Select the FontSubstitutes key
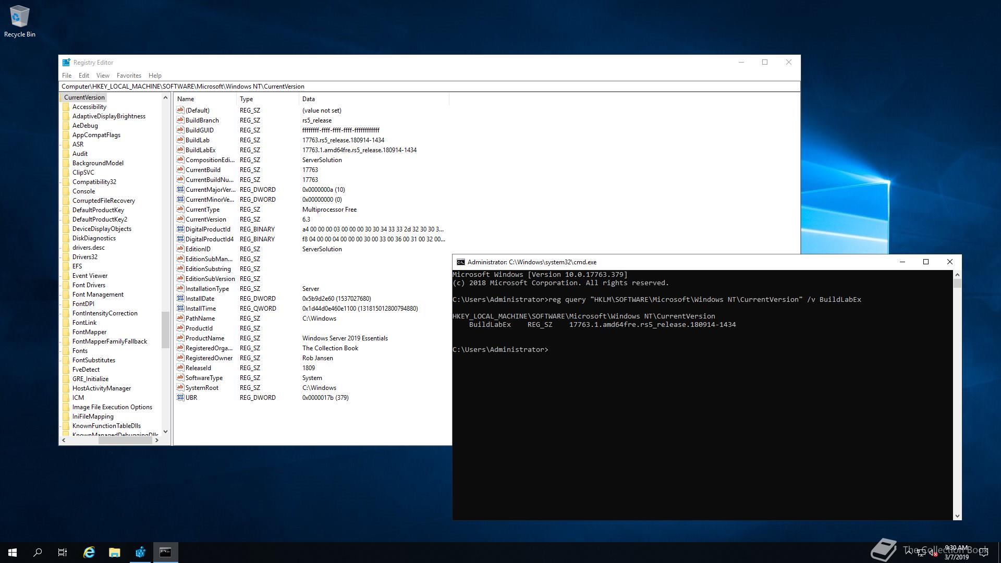Viewport: 1001px width, 563px height. [94, 360]
